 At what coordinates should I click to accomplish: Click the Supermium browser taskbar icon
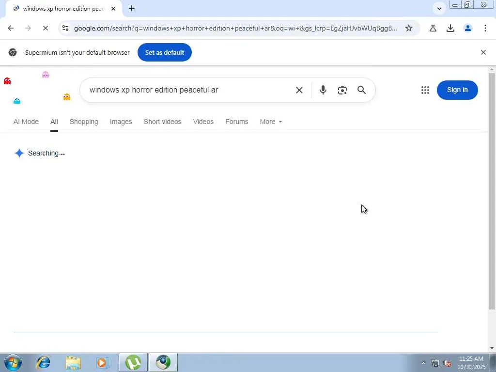(x=163, y=362)
